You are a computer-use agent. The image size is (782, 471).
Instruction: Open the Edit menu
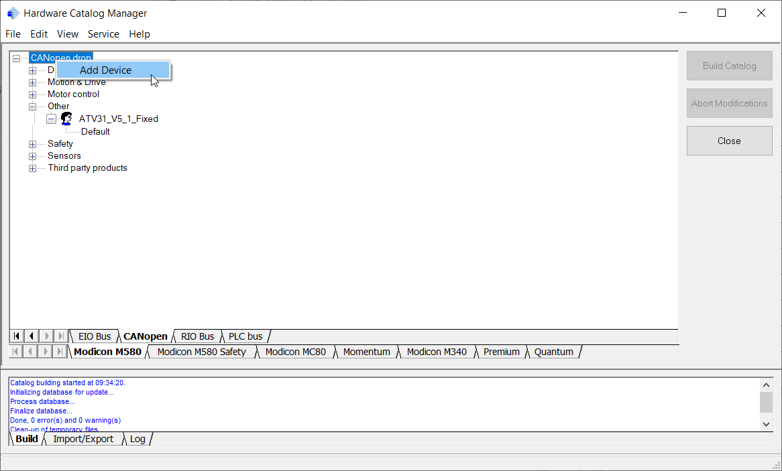tap(39, 34)
